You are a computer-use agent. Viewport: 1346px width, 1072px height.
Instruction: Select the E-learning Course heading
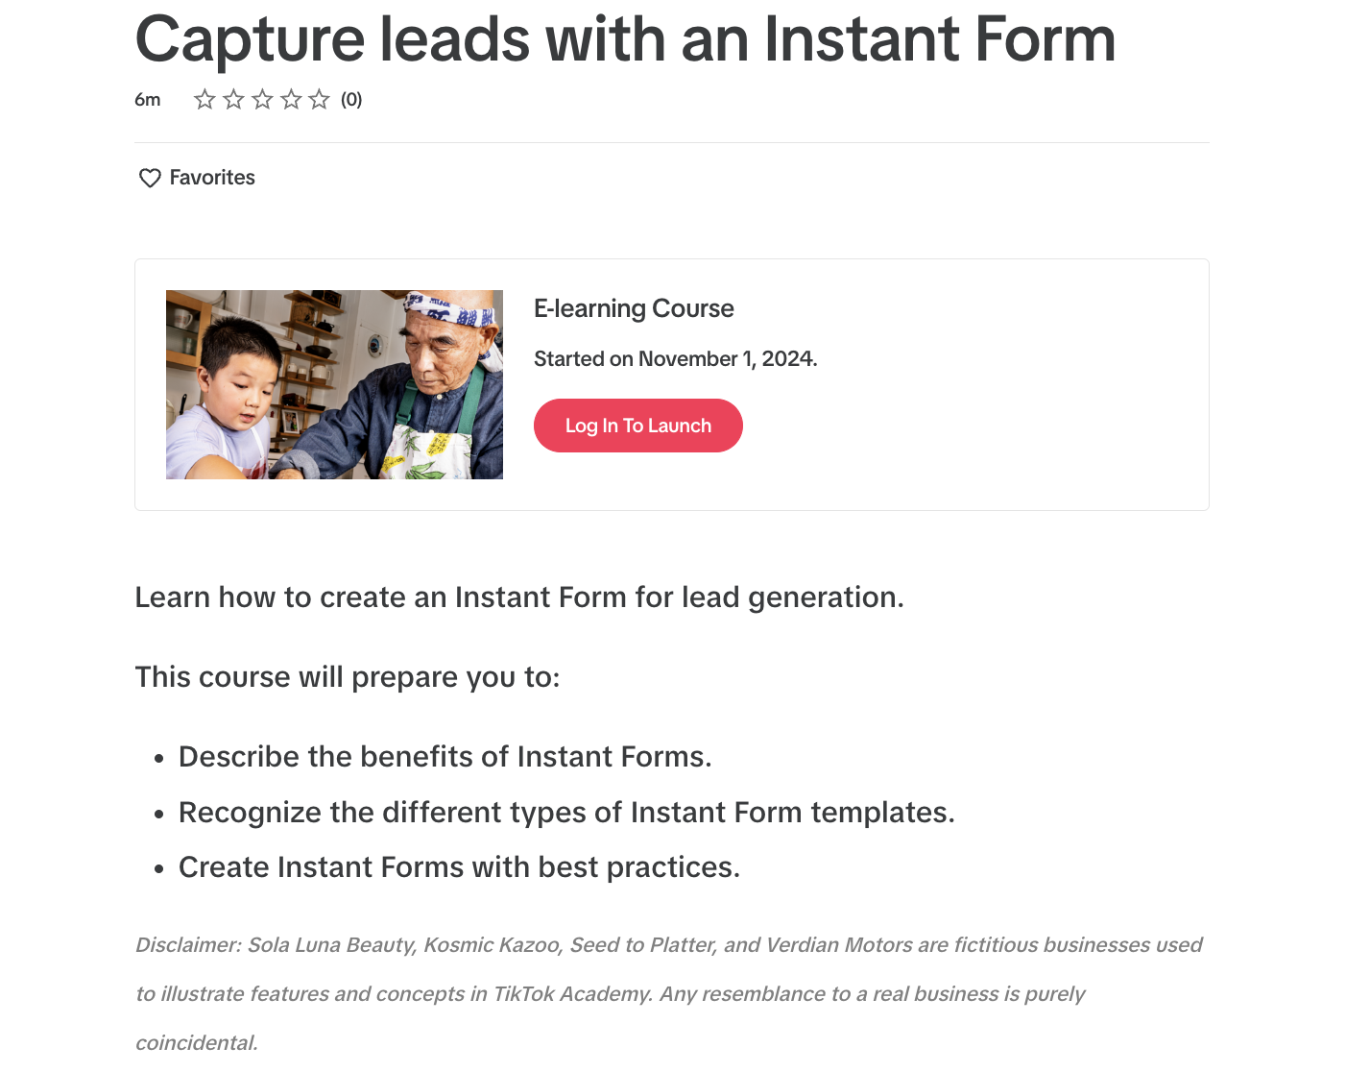coord(634,308)
